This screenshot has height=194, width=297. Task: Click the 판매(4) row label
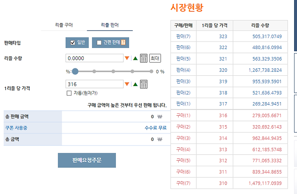[183, 70]
